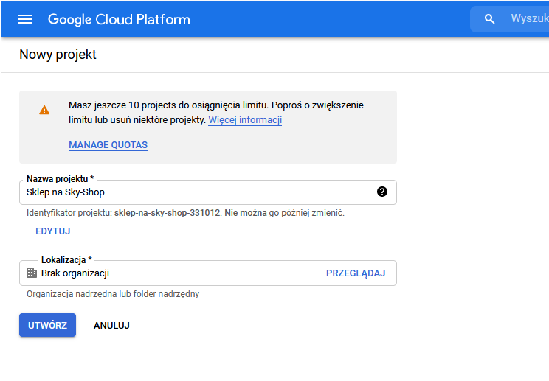
Task: Focus the search field in header
Action: click(510, 19)
